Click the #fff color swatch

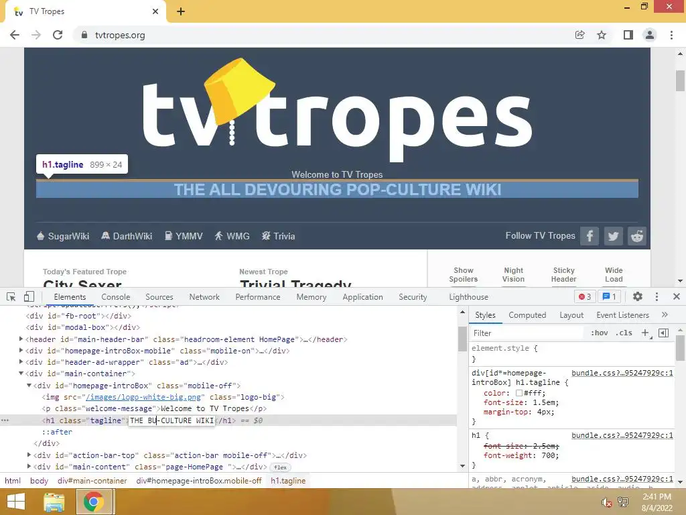(519, 393)
